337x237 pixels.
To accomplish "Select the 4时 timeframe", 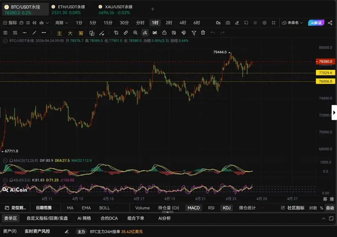I will (183, 22).
